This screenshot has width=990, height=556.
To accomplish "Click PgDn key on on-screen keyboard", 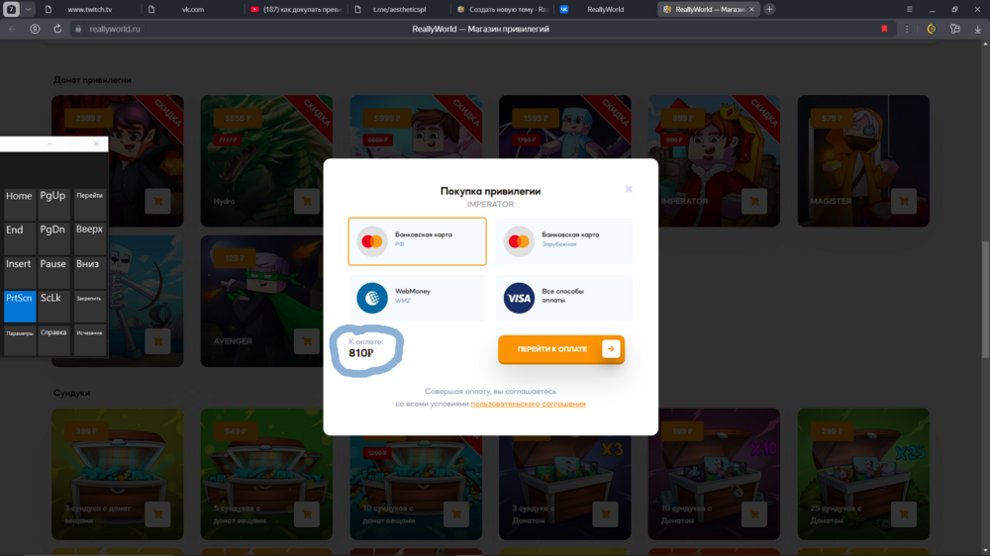I will (x=53, y=237).
